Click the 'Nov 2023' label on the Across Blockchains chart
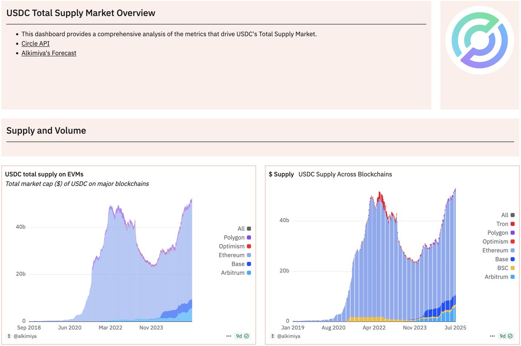 [x=415, y=327]
